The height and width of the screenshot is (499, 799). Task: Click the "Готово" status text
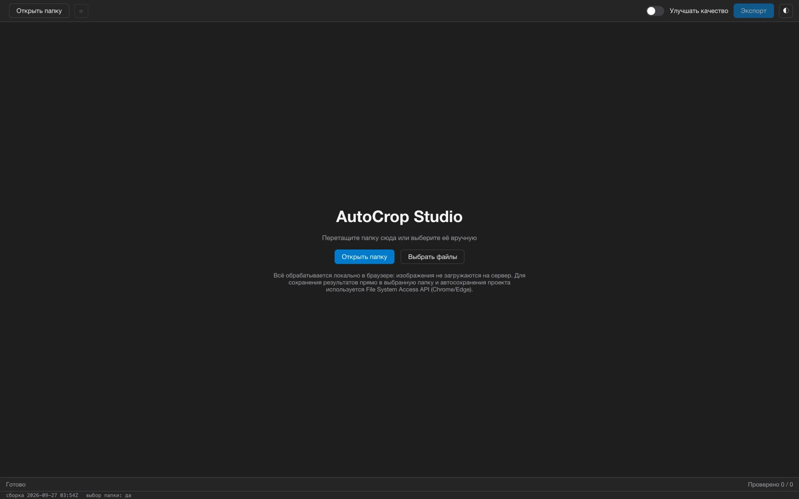pos(16,484)
